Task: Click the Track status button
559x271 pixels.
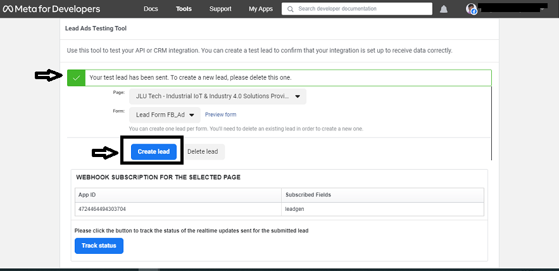Action: coord(99,246)
